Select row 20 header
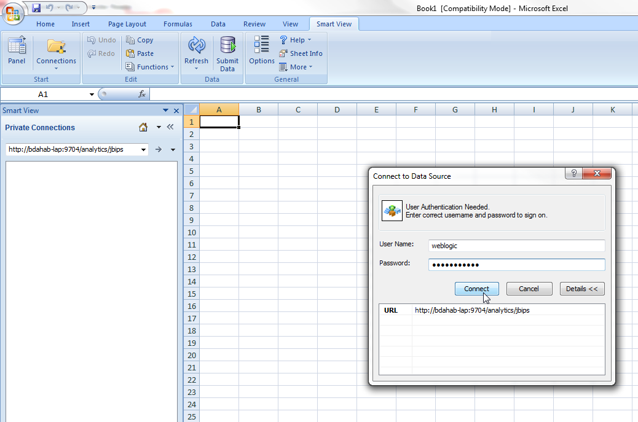Image resolution: width=638 pixels, height=422 pixels. pos(191,355)
